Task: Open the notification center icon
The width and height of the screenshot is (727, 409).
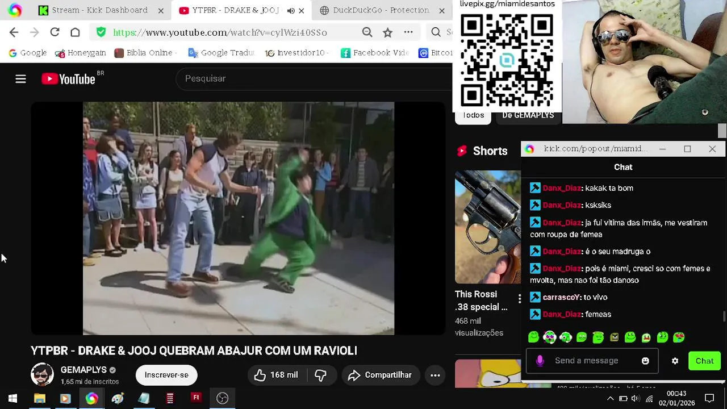Action: coord(709,398)
